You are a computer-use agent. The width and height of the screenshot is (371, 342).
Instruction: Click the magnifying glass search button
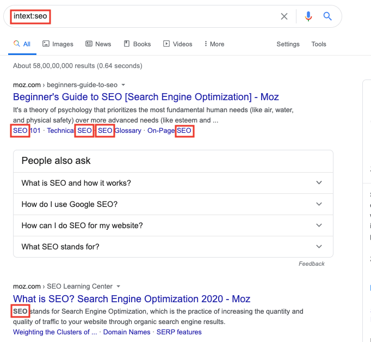pos(327,16)
